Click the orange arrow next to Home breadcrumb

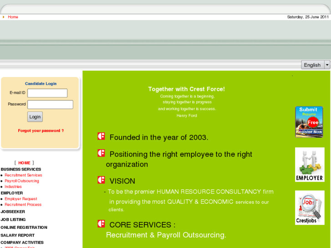point(3,17)
